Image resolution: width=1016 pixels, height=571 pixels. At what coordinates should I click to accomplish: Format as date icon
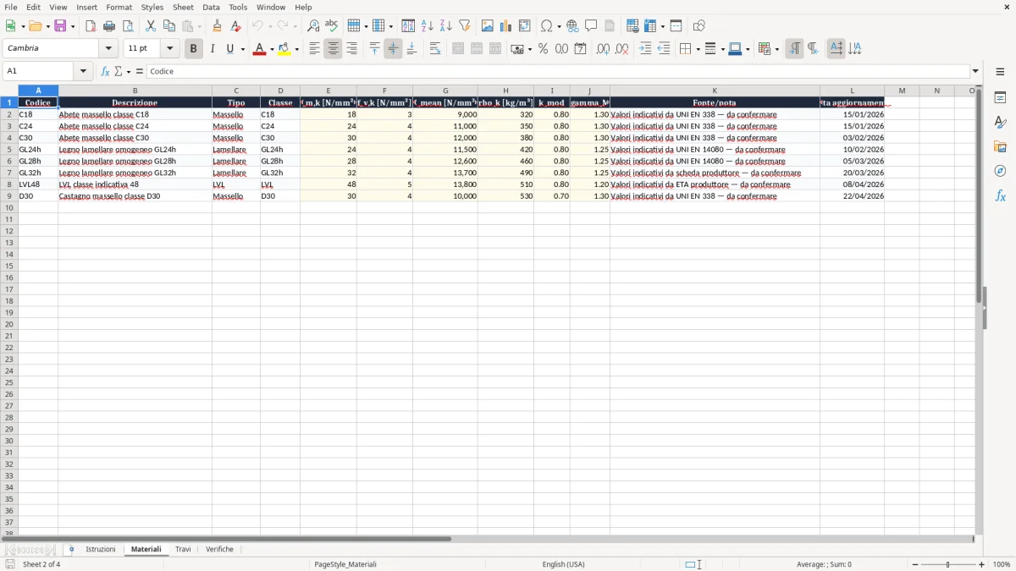tap(580, 49)
